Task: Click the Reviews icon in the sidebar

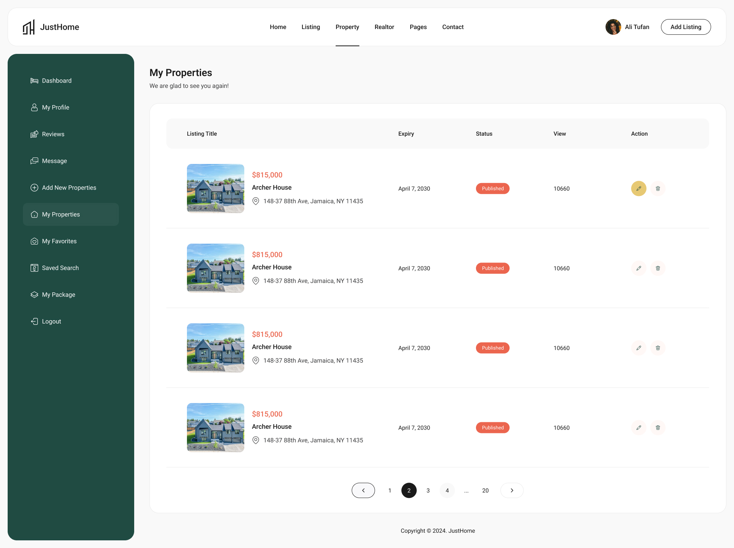Action: (34, 134)
